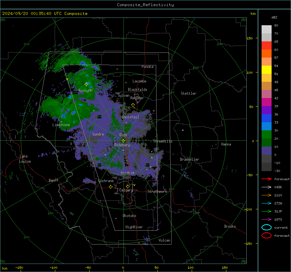The image size is (291, 272).
Task: Click the red 'forecast' ellipse legend icon
Action: [266, 235]
